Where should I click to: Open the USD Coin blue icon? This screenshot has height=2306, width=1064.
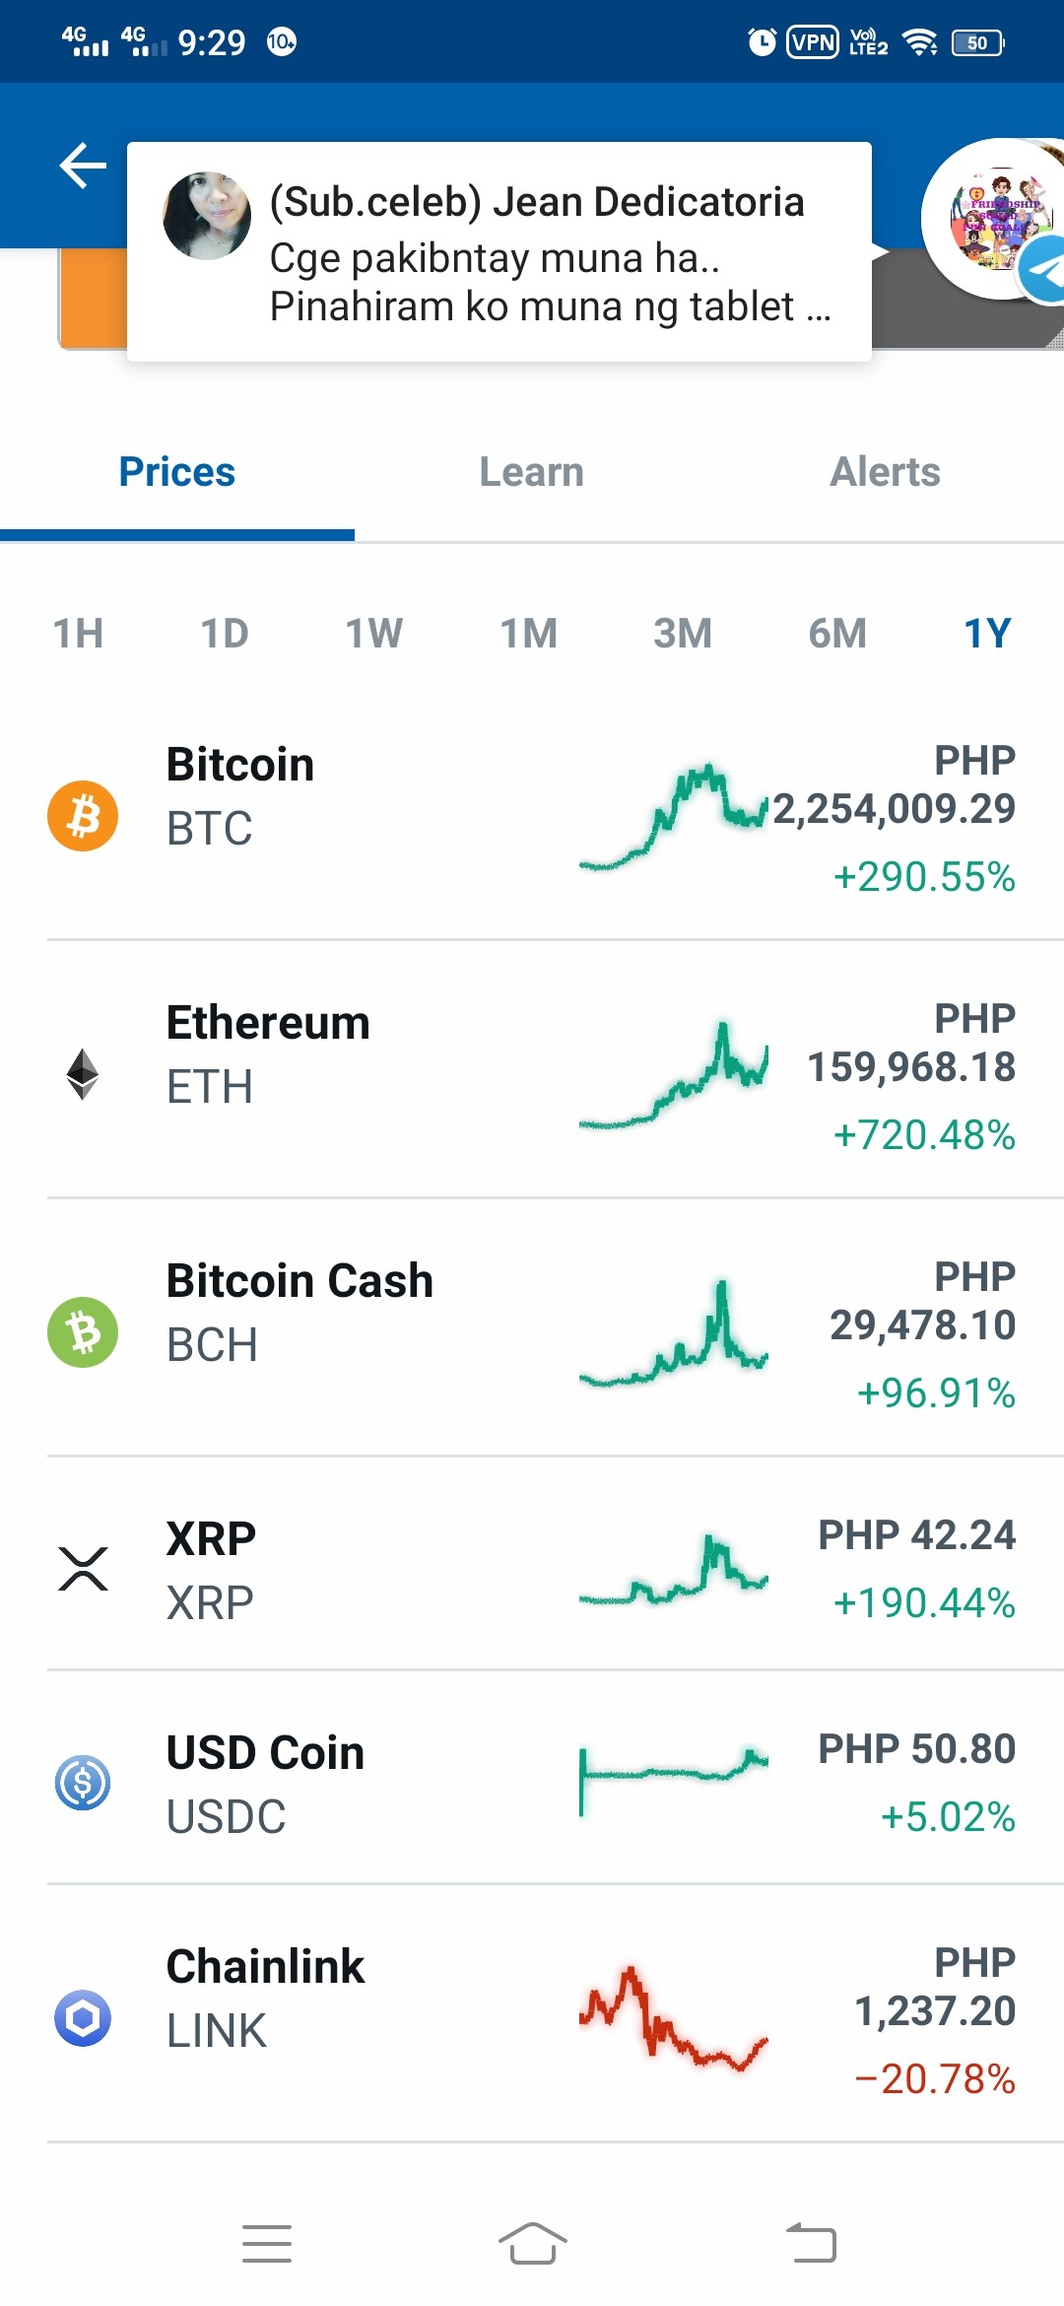[83, 1783]
